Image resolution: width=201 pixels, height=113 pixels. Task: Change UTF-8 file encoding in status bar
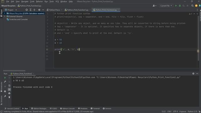(175, 112)
